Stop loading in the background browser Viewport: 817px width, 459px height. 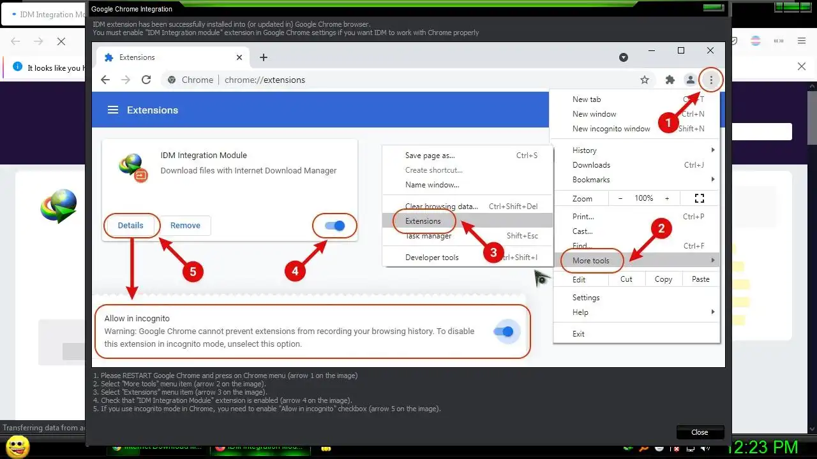[61, 41]
